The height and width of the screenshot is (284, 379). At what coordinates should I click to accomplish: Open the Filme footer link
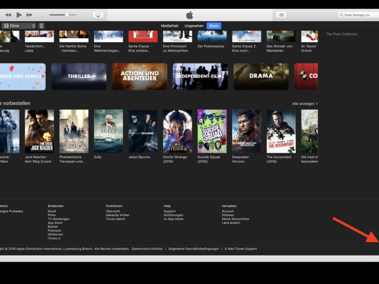pyautogui.click(x=52, y=215)
